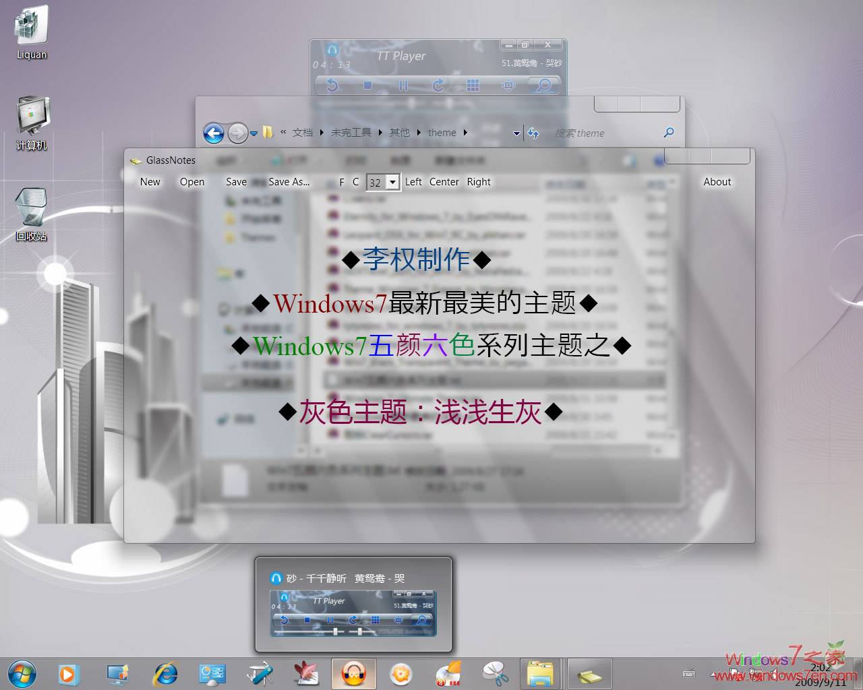Open the font size dropdown arrow
863x690 pixels.
[x=393, y=182]
